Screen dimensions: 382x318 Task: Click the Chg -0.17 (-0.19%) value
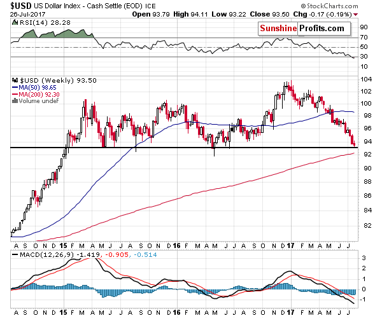coord(322,15)
